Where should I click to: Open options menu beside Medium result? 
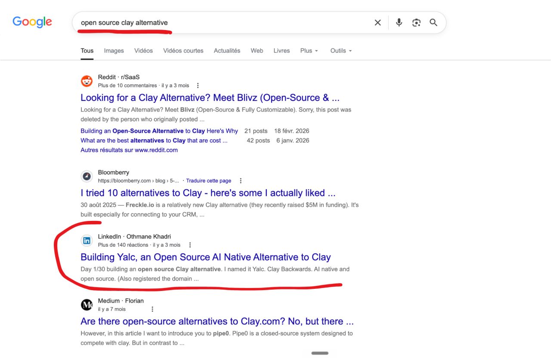click(152, 309)
